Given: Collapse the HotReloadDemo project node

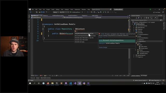Looking at the screenshot, I should (133, 24).
